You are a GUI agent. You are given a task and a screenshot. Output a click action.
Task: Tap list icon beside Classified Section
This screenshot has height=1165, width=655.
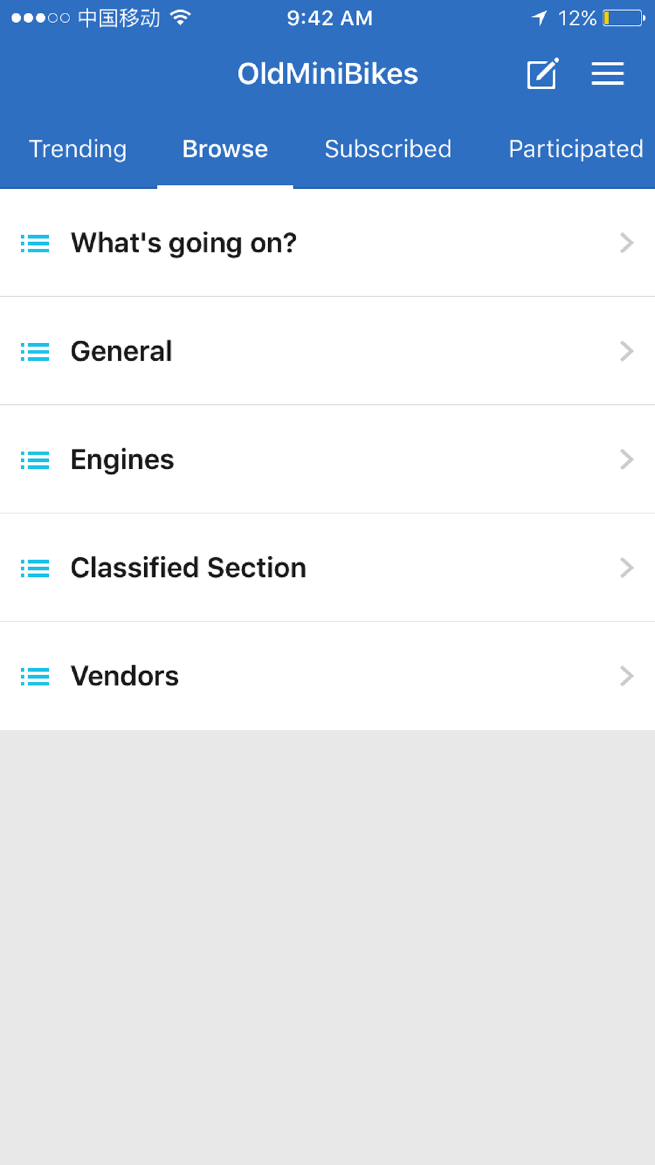click(35, 568)
